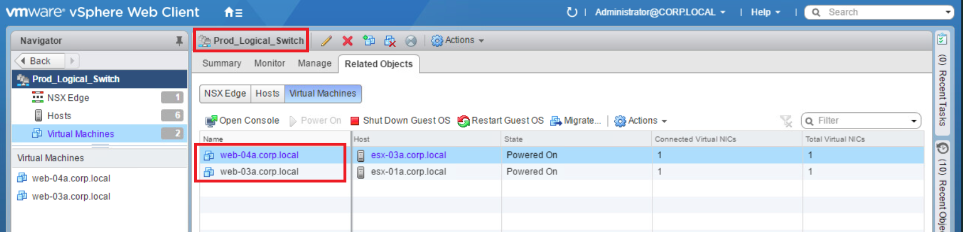963x232 pixels.
Task: Switch to the Related Objects tab
Action: pos(379,64)
